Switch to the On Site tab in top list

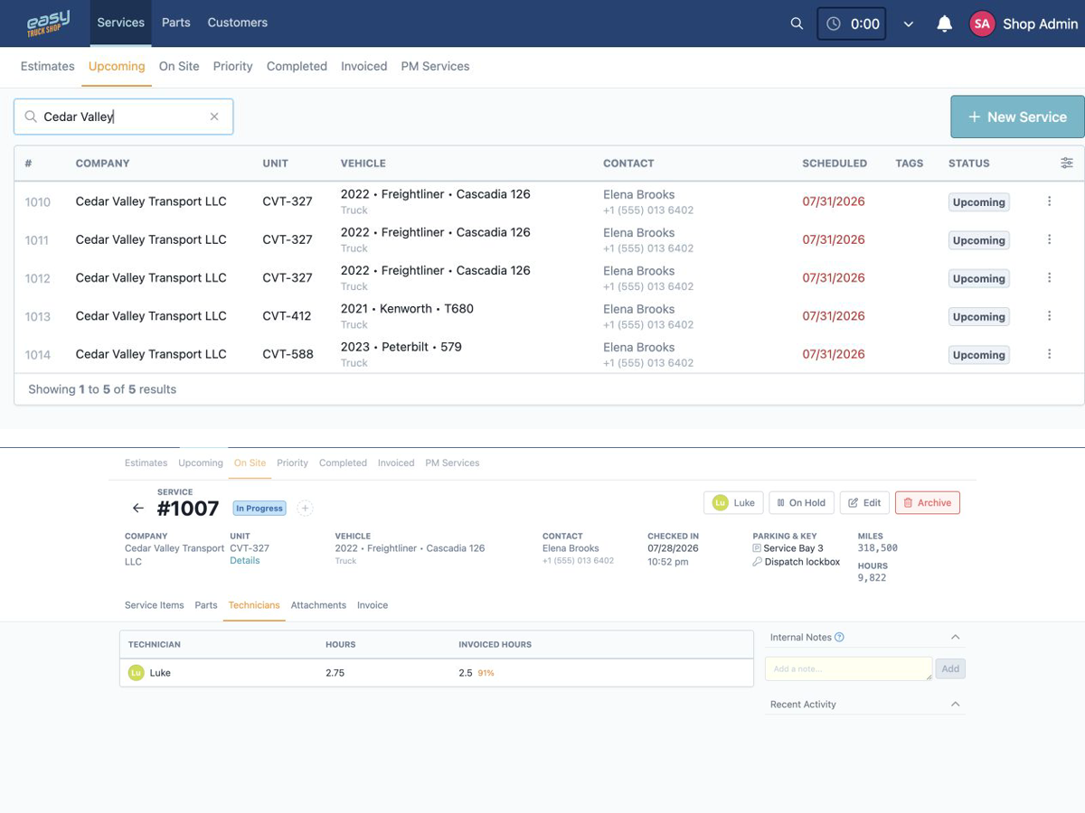[179, 66]
